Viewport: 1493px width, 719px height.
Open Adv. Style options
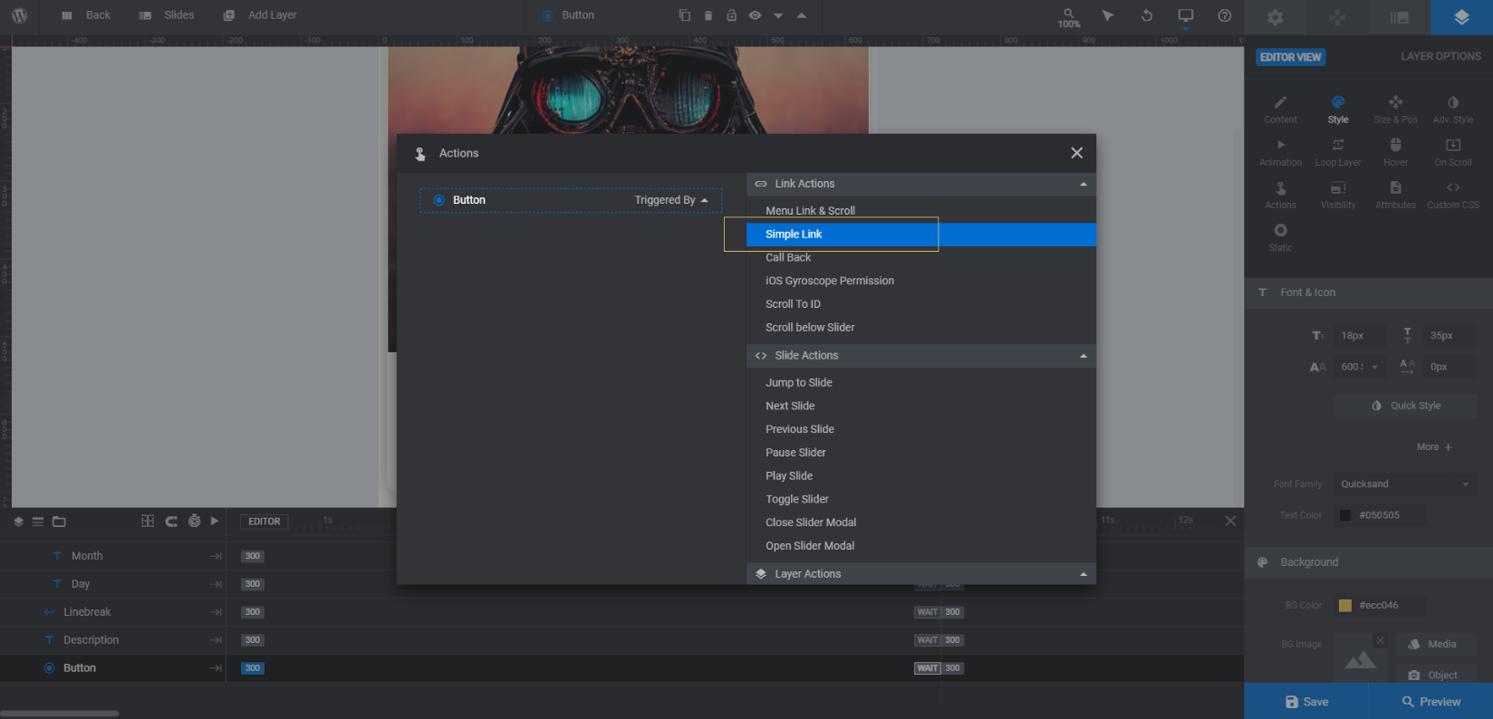point(1453,110)
